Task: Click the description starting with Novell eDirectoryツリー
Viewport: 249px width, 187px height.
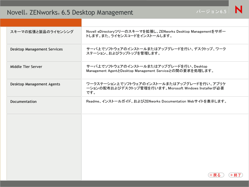Action: [156, 34]
